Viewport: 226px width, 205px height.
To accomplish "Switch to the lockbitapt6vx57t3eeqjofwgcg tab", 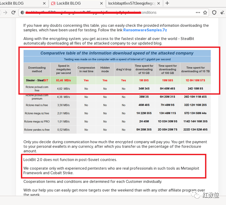I will [x=134, y=3].
